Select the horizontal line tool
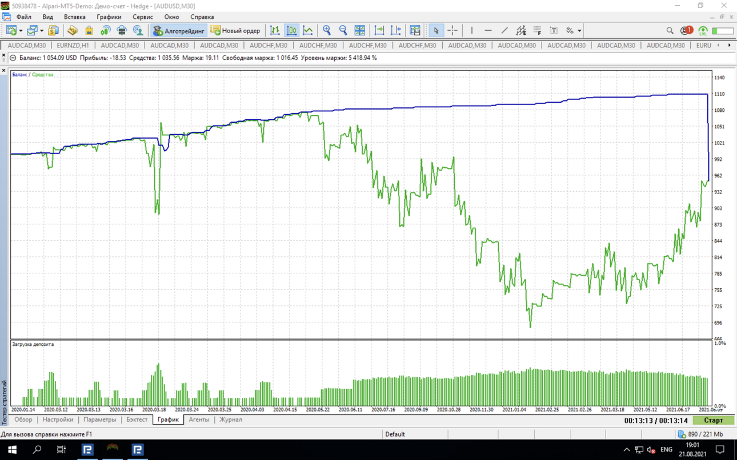 pyautogui.click(x=488, y=30)
